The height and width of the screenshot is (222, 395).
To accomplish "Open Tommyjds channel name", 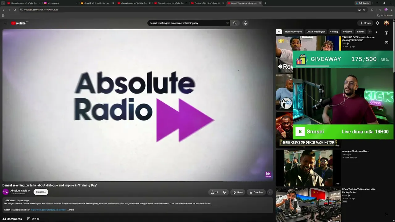I will point(347,154).
